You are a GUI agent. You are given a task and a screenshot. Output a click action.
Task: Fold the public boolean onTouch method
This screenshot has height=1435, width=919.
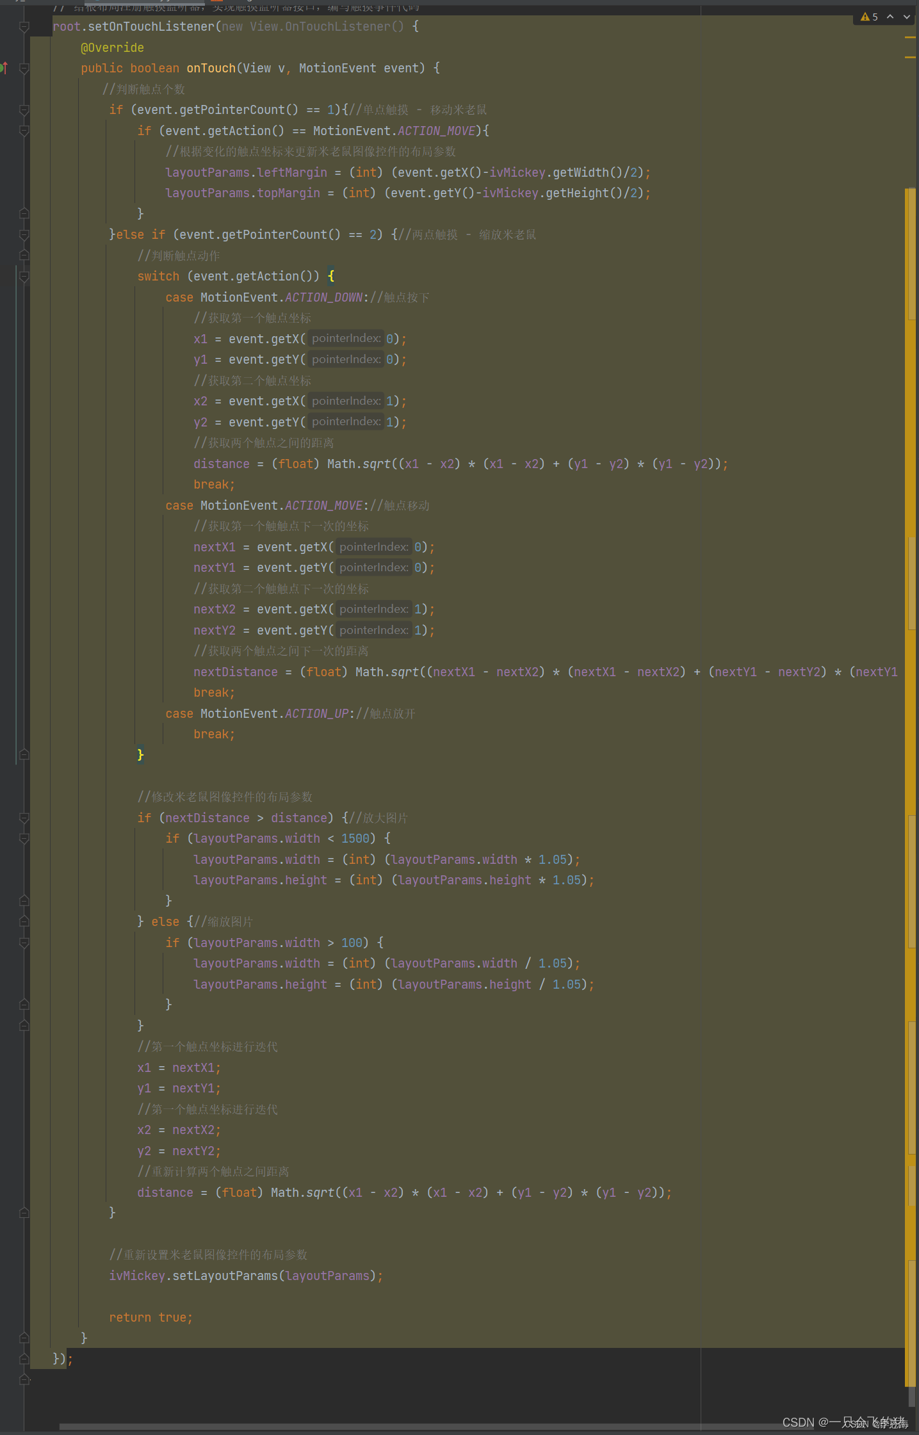coord(24,68)
